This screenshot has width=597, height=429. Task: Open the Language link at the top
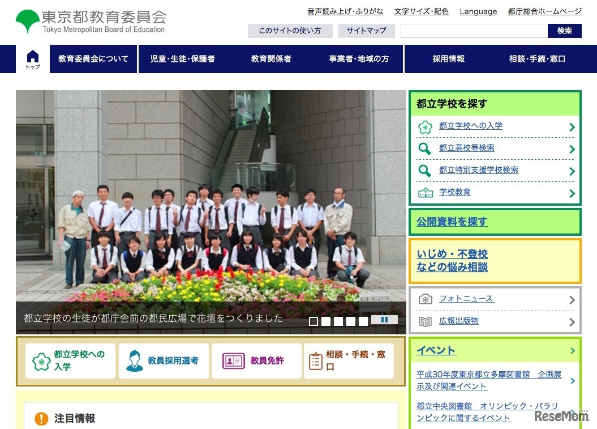click(478, 11)
